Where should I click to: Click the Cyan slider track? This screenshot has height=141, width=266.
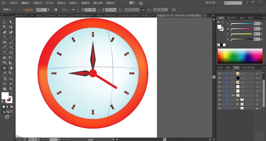click(242, 24)
